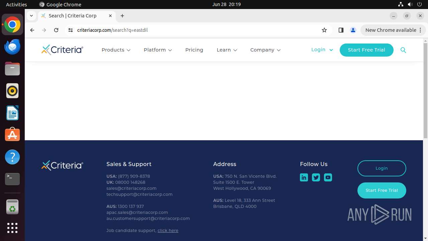Reload the current page
428x241 pixels.
(56, 30)
